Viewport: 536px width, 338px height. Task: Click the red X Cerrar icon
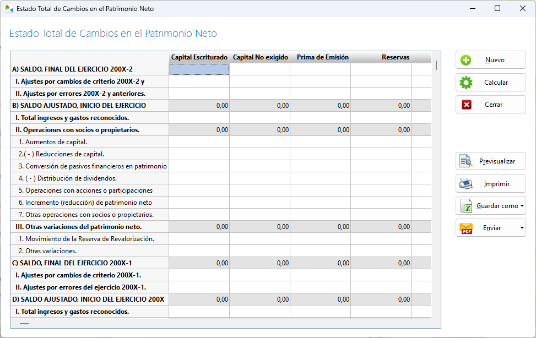[x=466, y=105]
